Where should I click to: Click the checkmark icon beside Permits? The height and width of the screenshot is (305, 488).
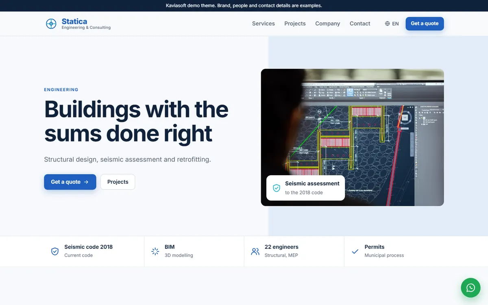(x=355, y=251)
